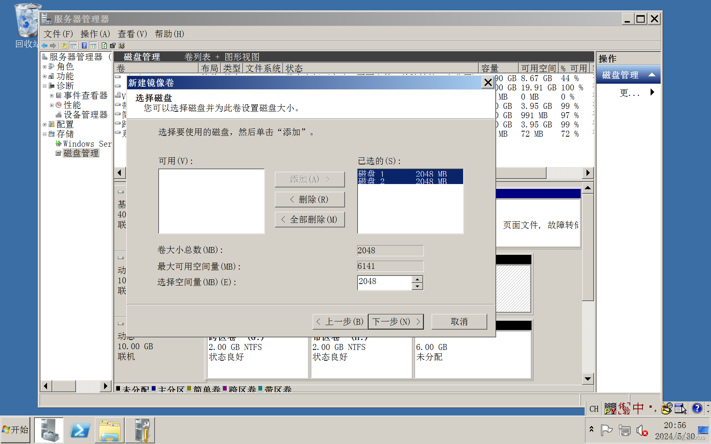This screenshot has height=444, width=711.
Task: Click the 全部删除(M) button
Action: tap(310, 220)
